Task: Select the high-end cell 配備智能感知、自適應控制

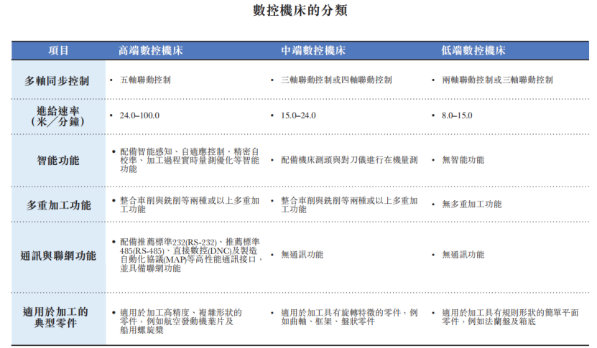Action: (190, 160)
